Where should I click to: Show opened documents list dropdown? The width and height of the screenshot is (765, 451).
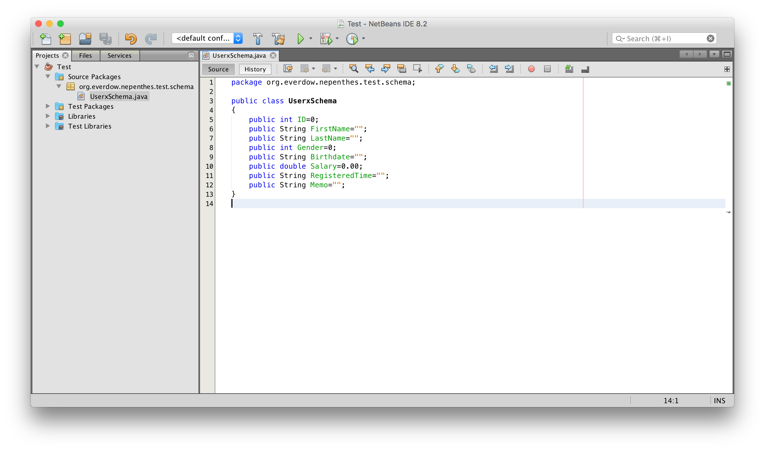pyautogui.click(x=714, y=54)
